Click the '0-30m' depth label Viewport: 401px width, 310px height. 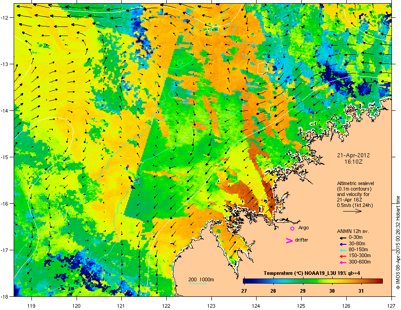pyautogui.click(x=355, y=238)
